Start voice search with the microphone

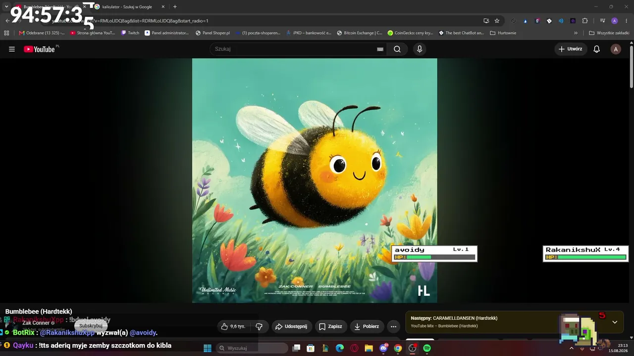pyautogui.click(x=420, y=49)
